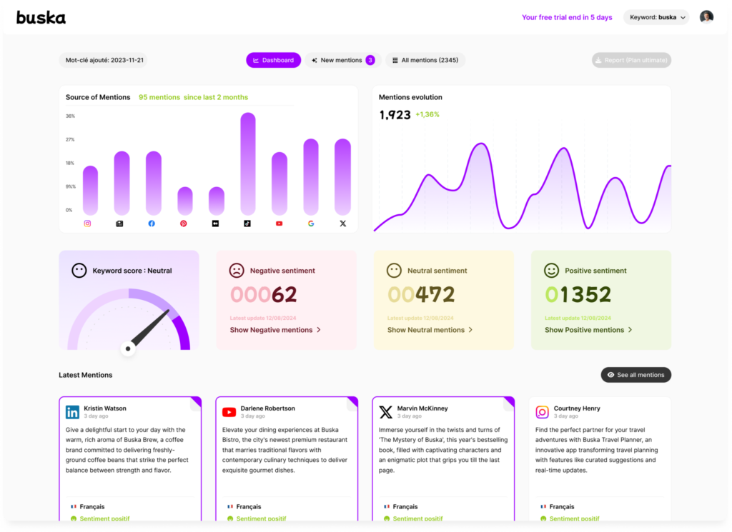Click the YouTube icon on Darlene Robertson's mention
Viewport: 732px width, 532px height.
point(229,412)
